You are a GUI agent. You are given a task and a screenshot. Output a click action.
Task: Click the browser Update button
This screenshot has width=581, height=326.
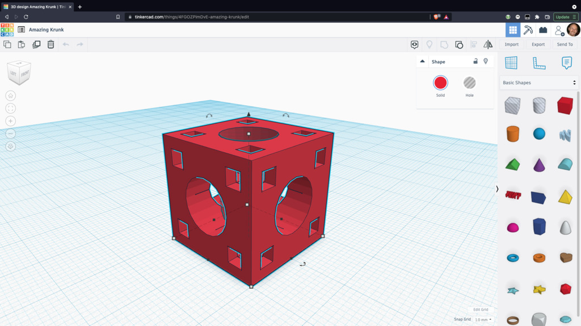pos(566,17)
